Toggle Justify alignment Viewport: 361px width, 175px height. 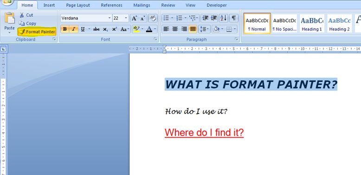point(193,29)
